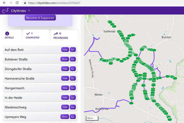The height and width of the screenshot is (123, 184).
Task: Click the Bulsten label on the map
Action: click(x=166, y=37)
